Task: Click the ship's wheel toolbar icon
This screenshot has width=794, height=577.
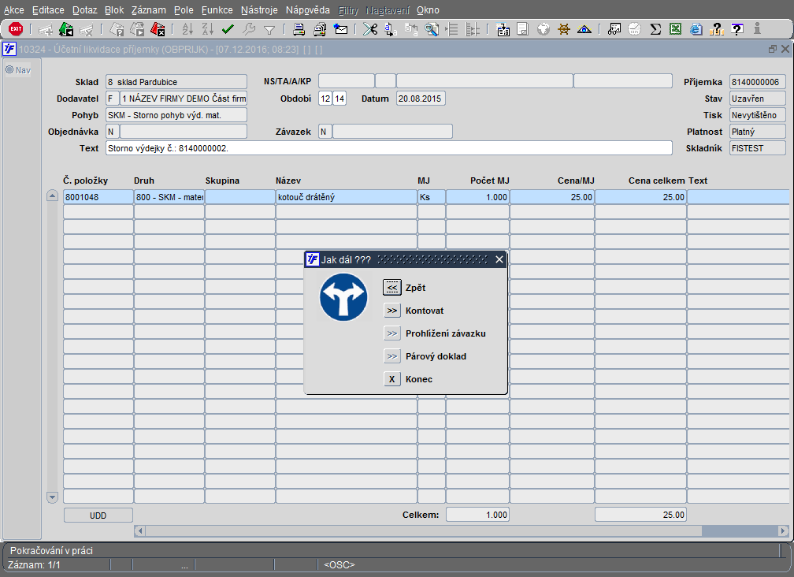Action: (x=564, y=29)
